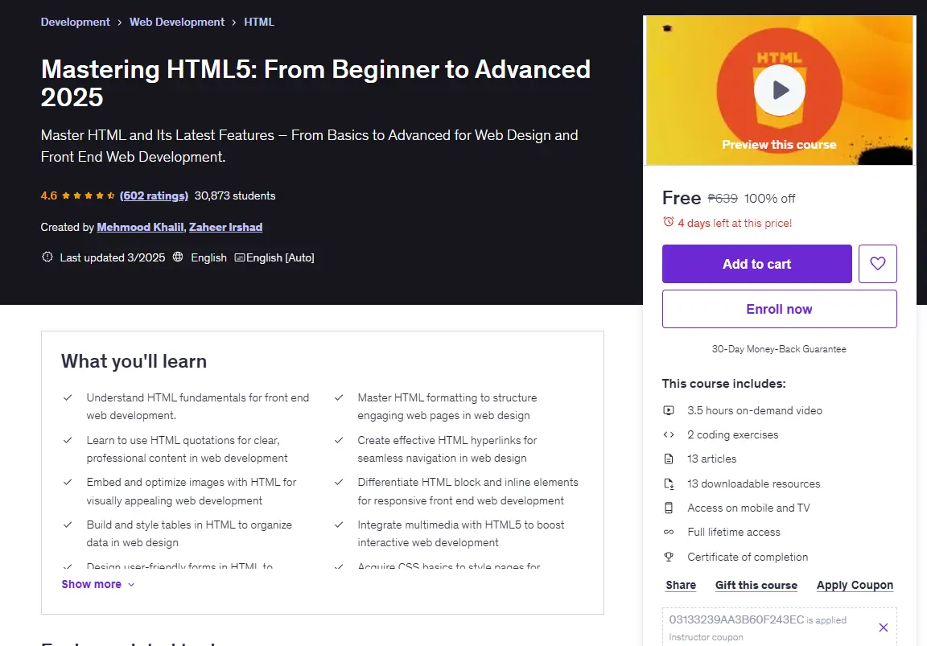Screen dimensions: 927x646
Task: Add the course to wishlist with heart icon
Action: tap(877, 264)
